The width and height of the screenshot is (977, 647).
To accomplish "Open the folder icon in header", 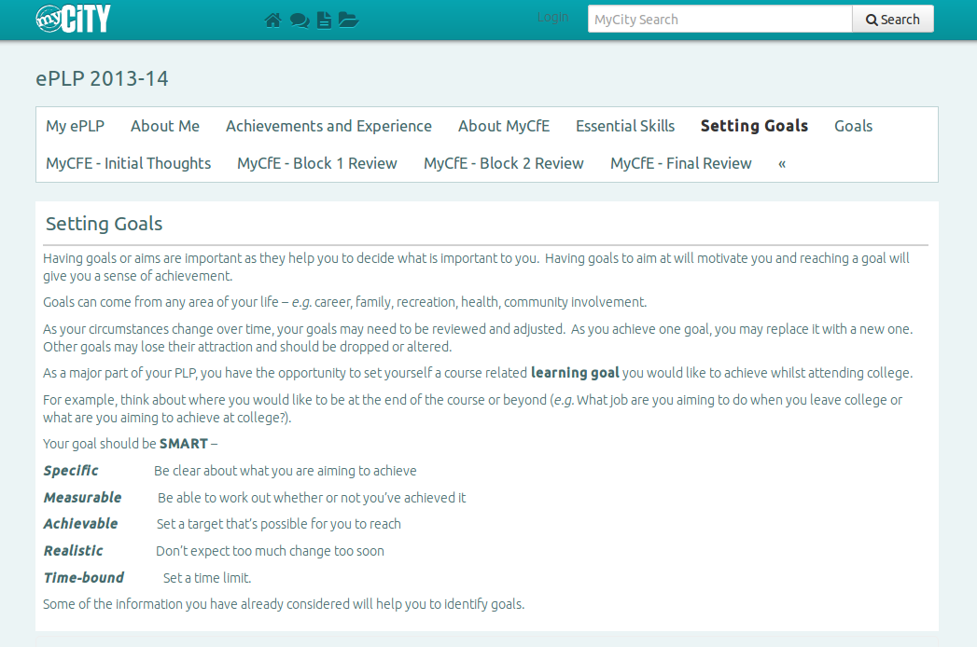I will (x=348, y=21).
